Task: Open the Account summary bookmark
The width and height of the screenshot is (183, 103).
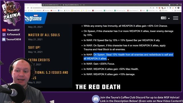Action: click(x=97, y=11)
